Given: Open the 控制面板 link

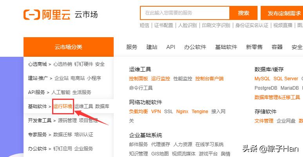Looking at the screenshot, I should click(x=138, y=79).
